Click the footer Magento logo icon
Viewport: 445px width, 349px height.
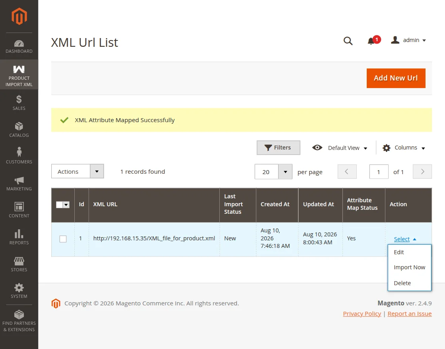56,303
